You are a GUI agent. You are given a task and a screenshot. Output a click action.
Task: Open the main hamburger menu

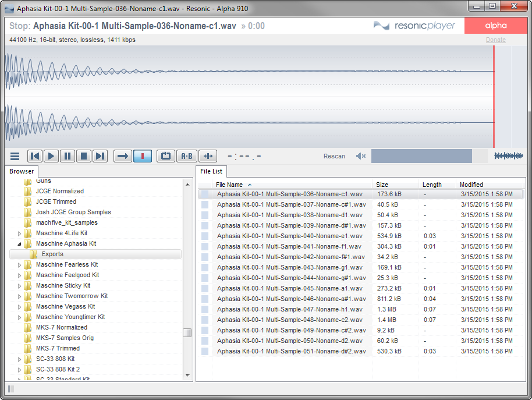pyautogui.click(x=15, y=157)
